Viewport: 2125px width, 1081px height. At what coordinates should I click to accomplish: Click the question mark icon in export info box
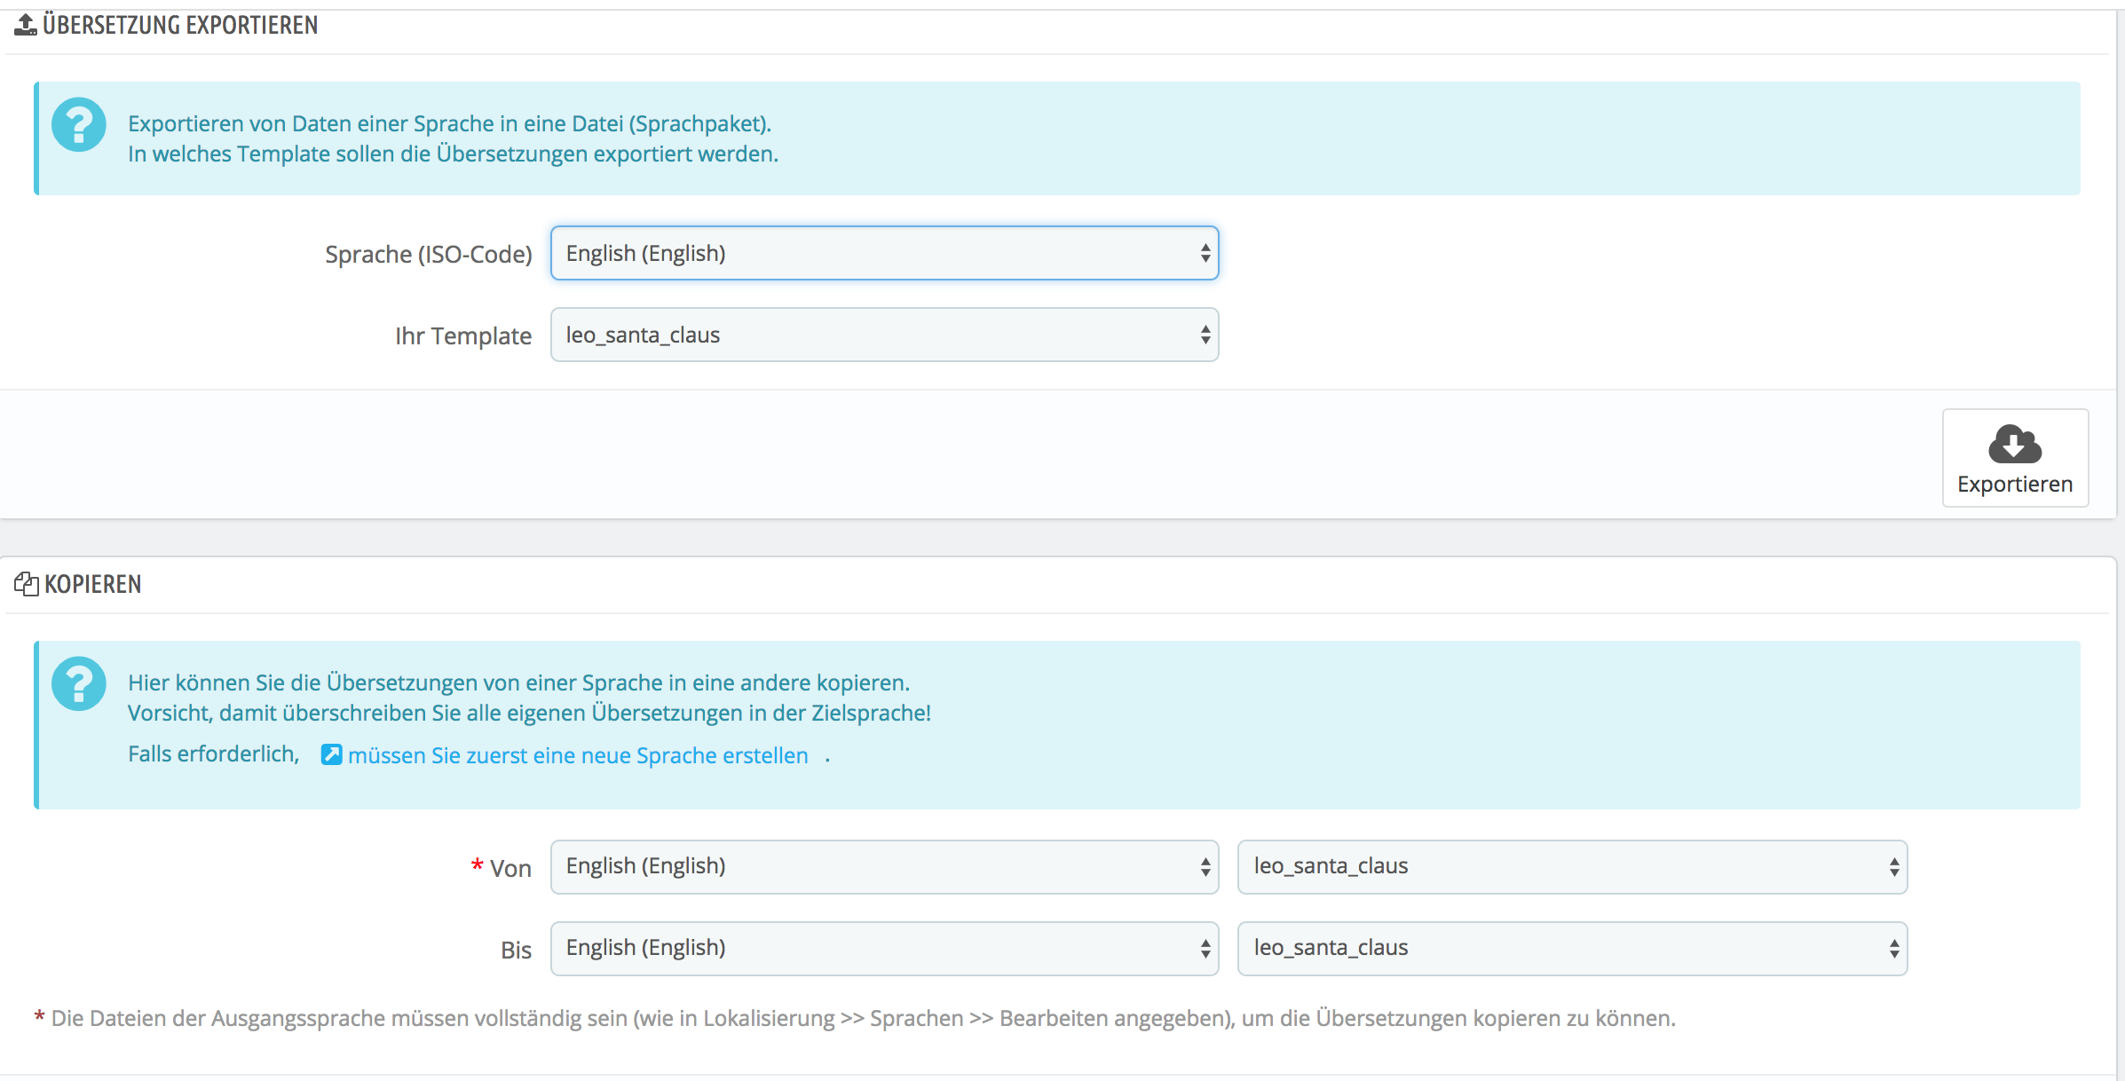[79, 125]
